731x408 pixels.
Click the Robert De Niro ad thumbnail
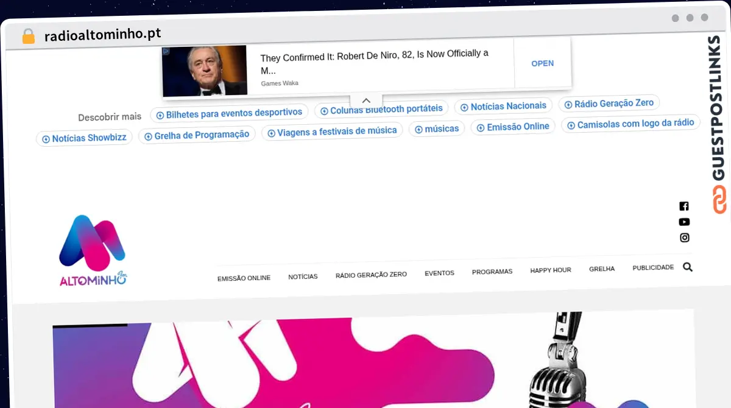pyautogui.click(x=205, y=70)
